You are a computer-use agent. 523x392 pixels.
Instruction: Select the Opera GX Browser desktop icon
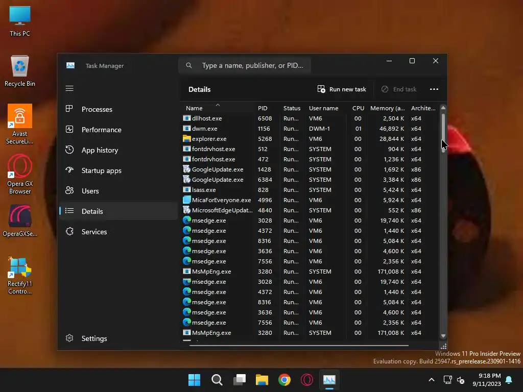pos(20,174)
